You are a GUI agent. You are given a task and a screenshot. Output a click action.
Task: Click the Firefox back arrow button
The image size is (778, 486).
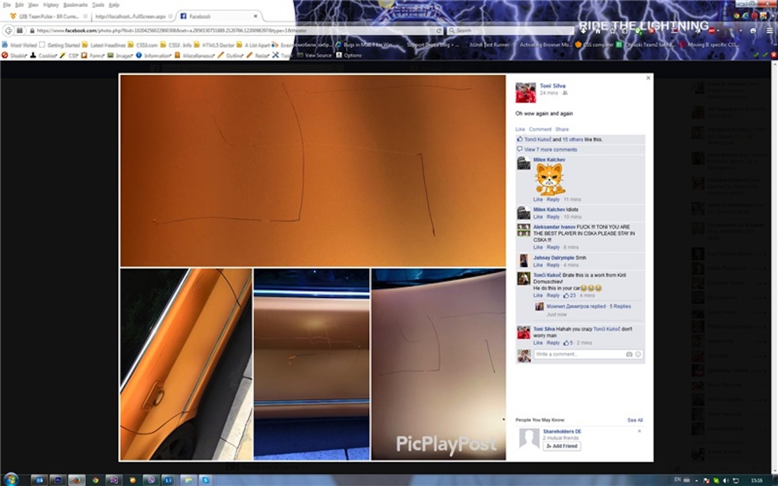point(8,30)
